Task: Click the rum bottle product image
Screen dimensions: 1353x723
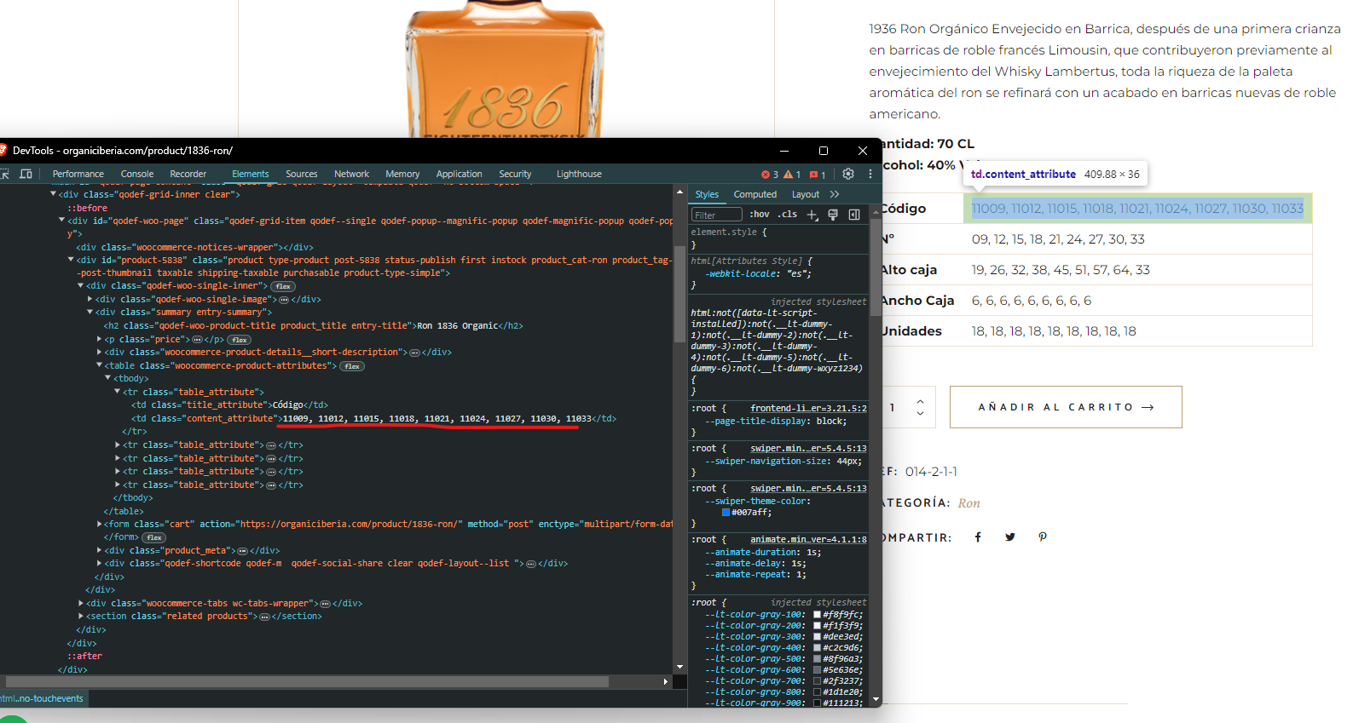Action: [505, 70]
